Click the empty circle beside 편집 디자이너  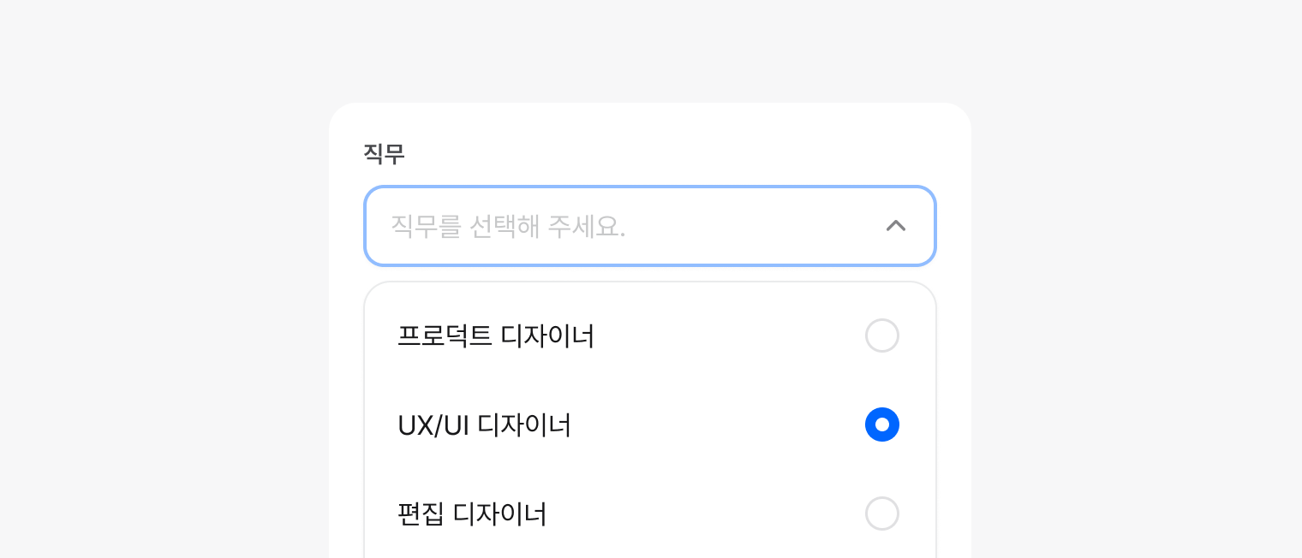tap(881, 513)
